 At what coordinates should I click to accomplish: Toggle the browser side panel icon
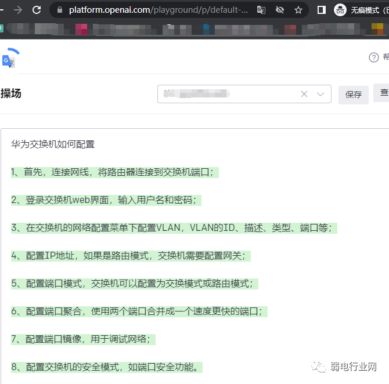coord(322,10)
